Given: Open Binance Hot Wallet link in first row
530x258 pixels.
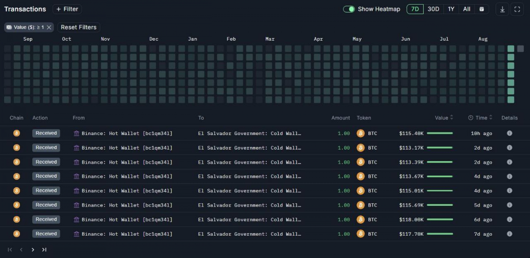Looking at the screenshot, I should pyautogui.click(x=127, y=133).
